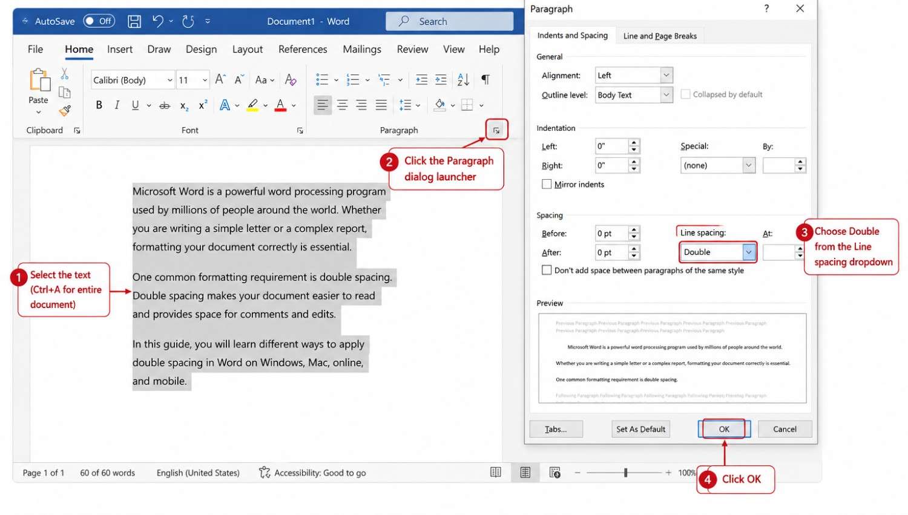908x515 pixels.
Task: Open Paragraph dialog help question mark
Action: tap(766, 8)
